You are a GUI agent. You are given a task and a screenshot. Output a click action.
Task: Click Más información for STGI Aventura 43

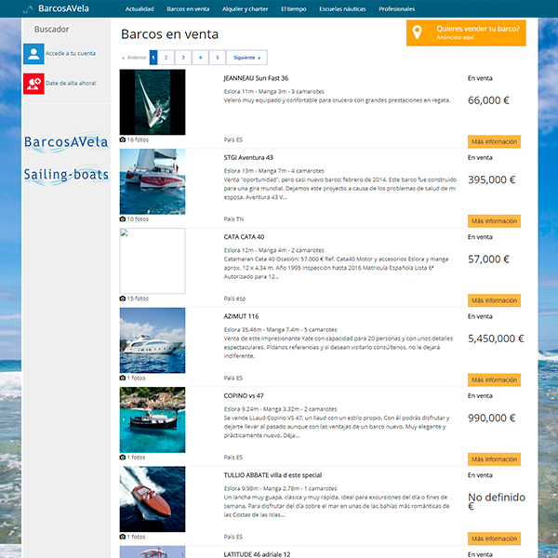coord(494,221)
